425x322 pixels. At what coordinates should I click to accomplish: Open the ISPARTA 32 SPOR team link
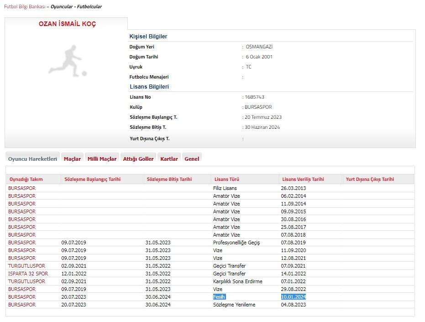click(28, 274)
